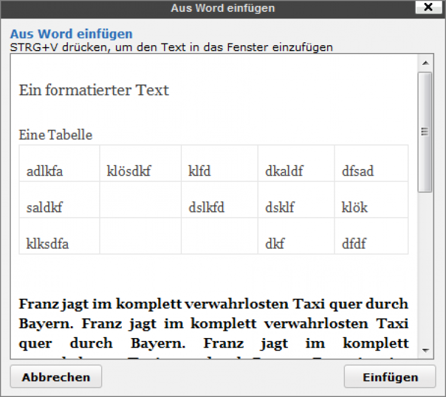Image resolution: width=446 pixels, height=397 pixels.
Task: Click the scrollbar down arrow
Action: tap(425, 351)
